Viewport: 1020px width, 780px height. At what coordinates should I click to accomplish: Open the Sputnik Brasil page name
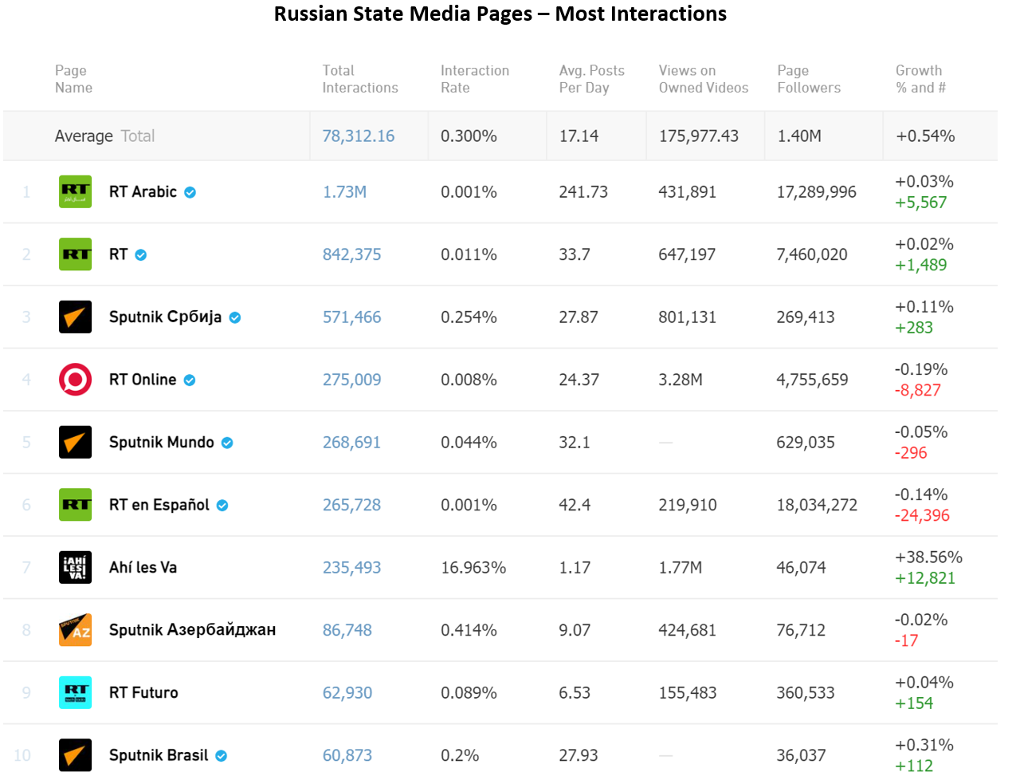click(158, 755)
